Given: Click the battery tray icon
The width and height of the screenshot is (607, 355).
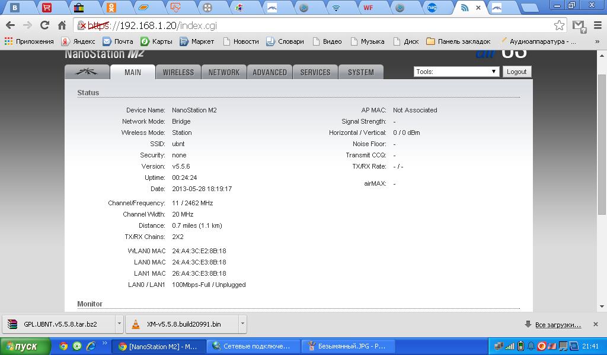Looking at the screenshot, I should point(520,346).
